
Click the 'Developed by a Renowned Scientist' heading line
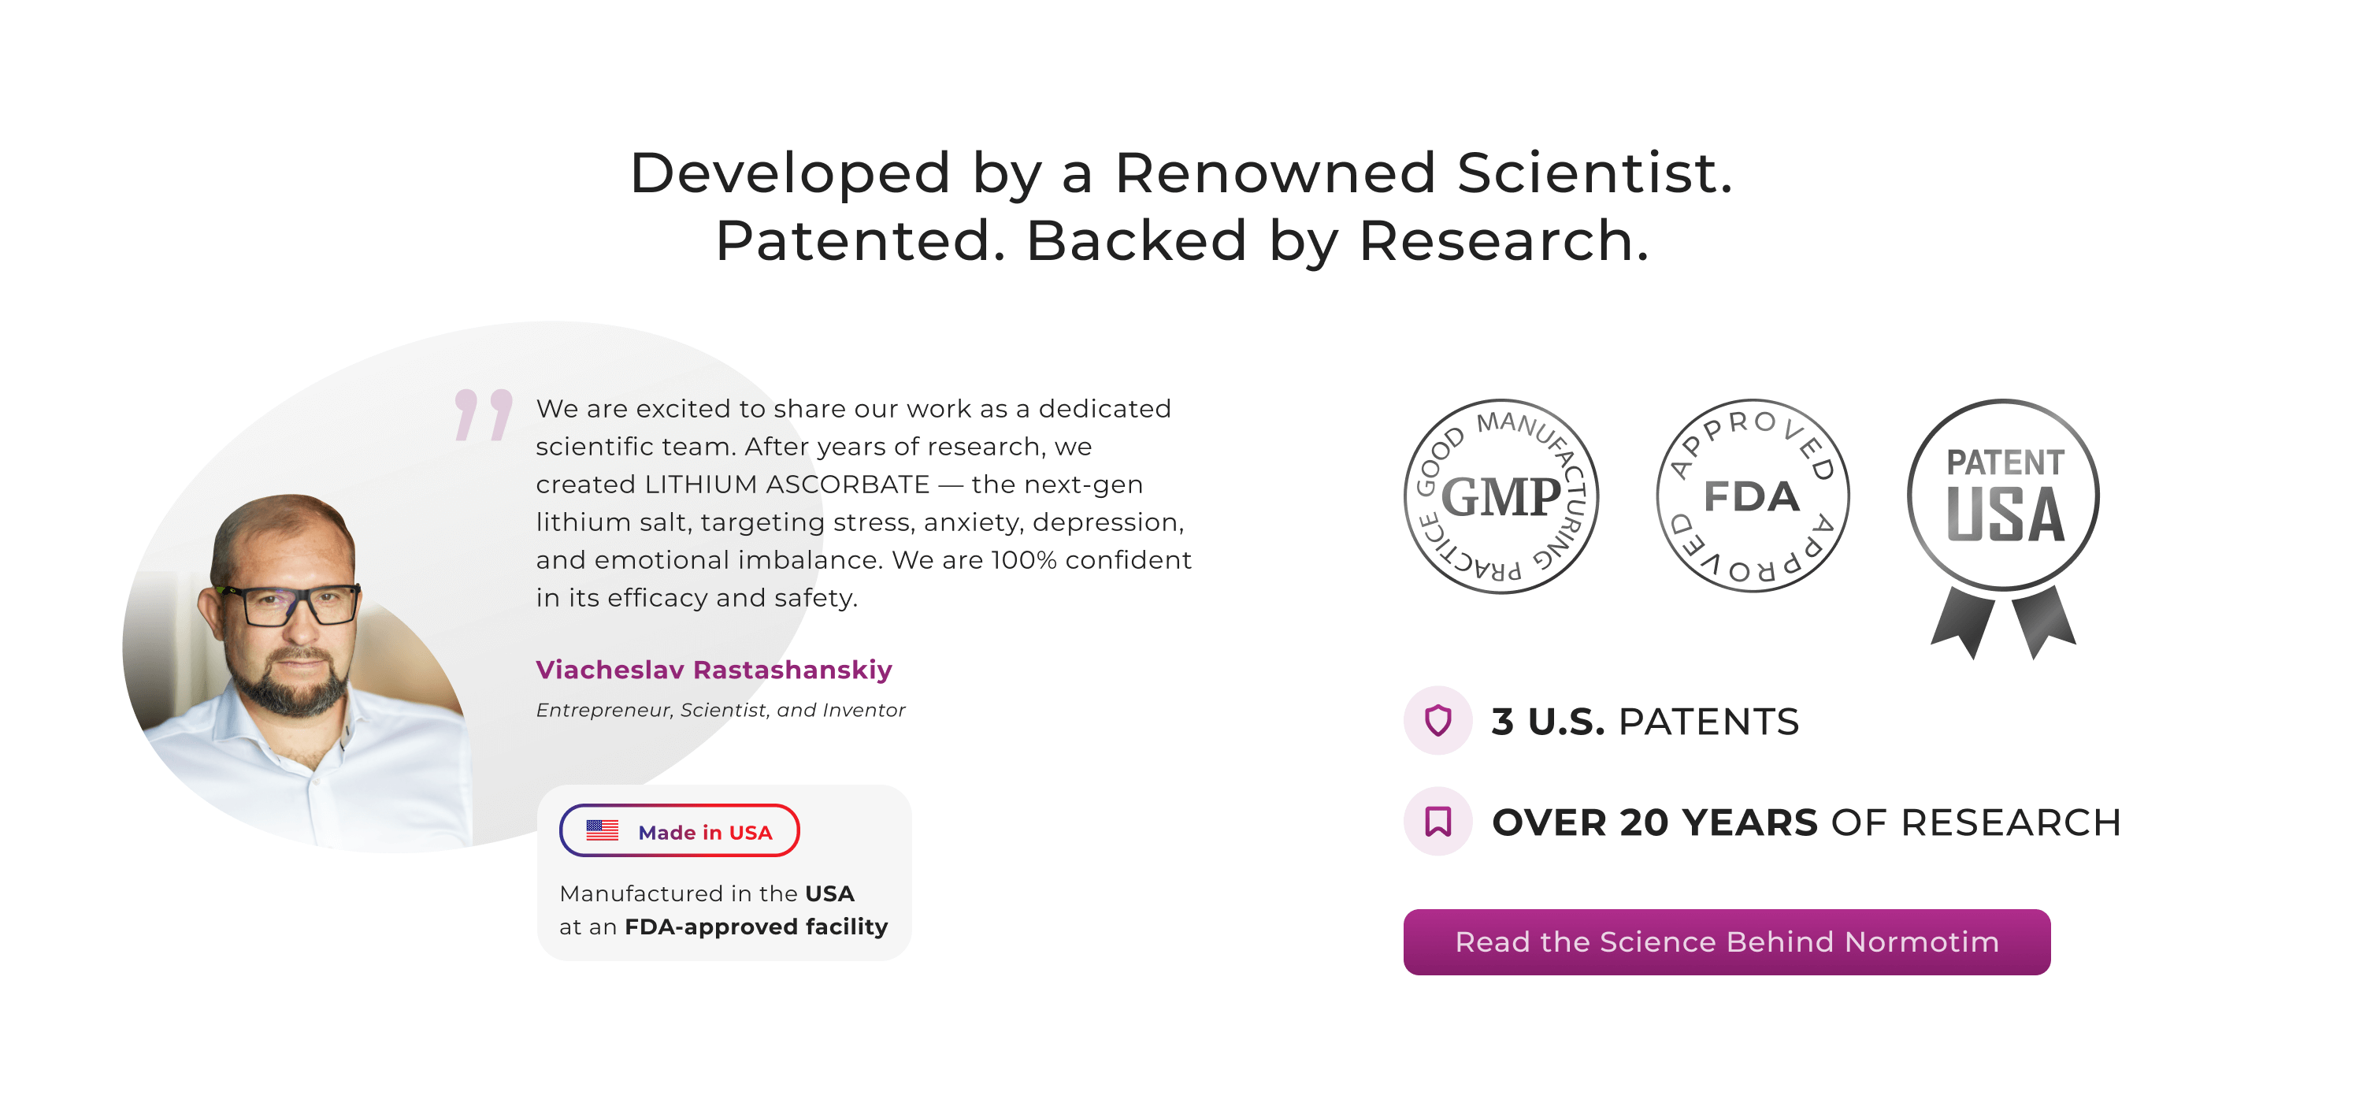(1181, 173)
